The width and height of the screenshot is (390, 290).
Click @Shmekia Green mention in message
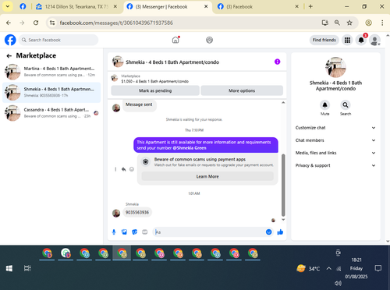[x=190, y=148]
